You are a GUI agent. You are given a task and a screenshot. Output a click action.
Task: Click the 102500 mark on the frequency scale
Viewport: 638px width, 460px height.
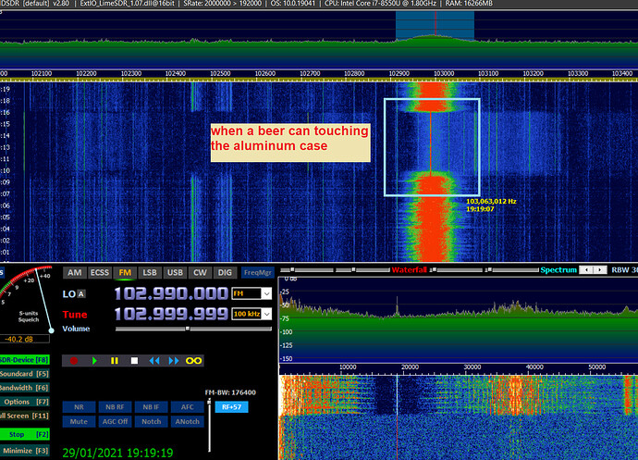point(220,74)
